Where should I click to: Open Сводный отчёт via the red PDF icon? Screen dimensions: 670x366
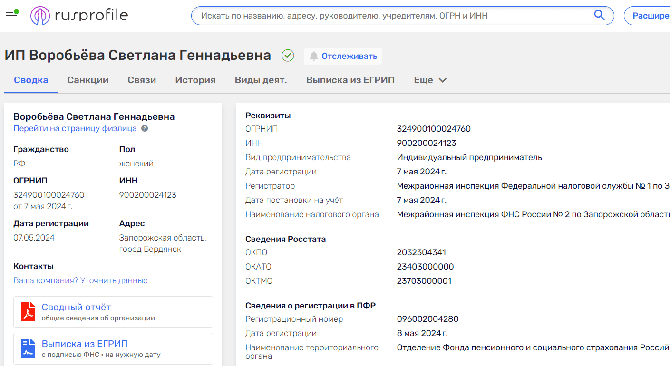click(28, 311)
